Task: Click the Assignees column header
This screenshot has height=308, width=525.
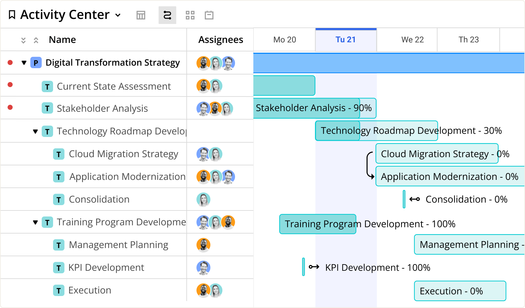Action: (x=220, y=39)
